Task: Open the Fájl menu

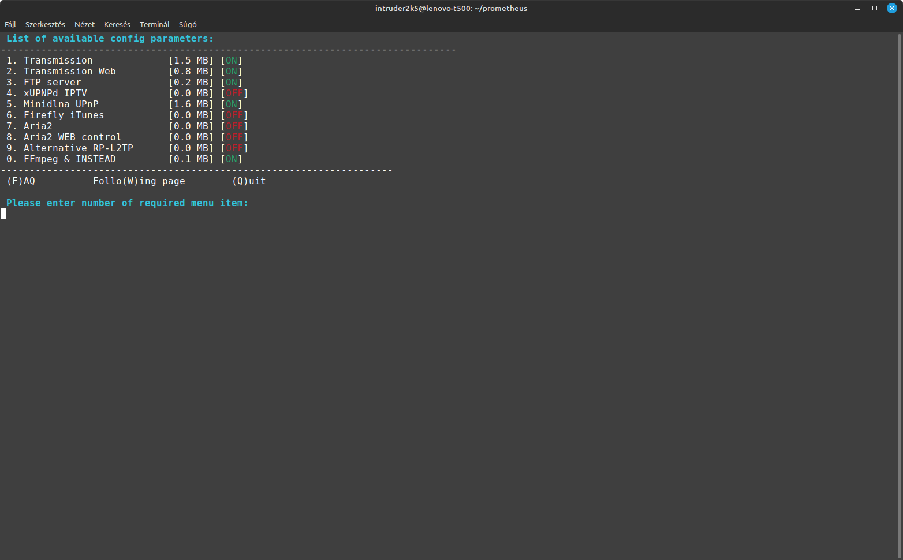Action: [x=10, y=24]
